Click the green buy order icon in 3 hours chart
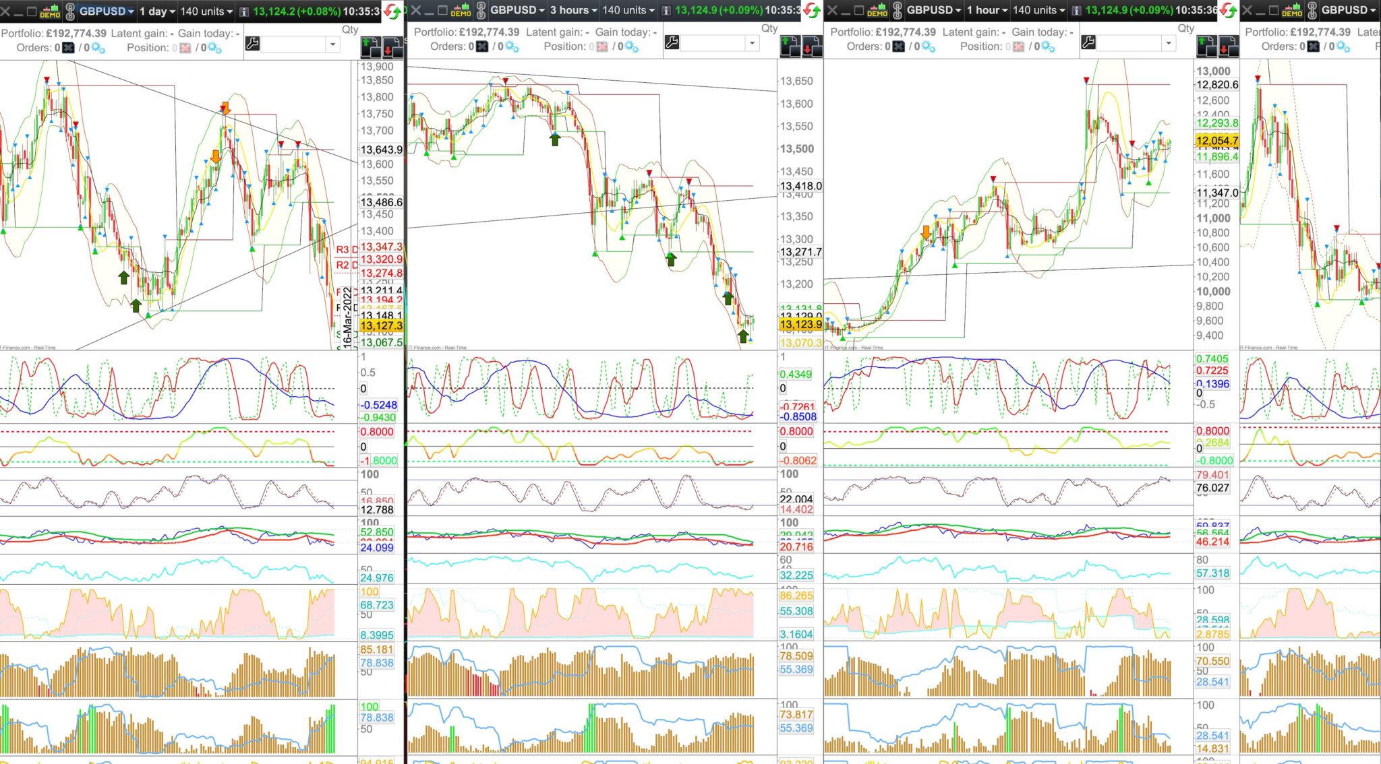Viewport: 1381px width, 764px height. 790,46
